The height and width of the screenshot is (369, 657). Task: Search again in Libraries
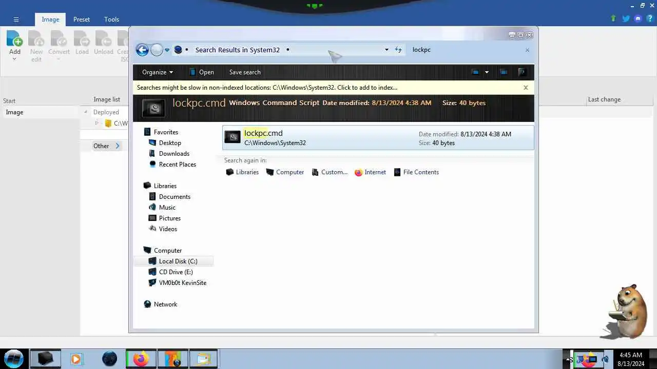242,172
